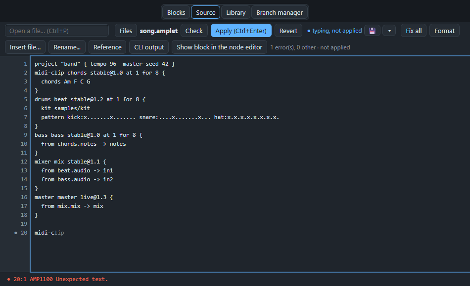Click the from beat.audio -> in1 line
470x286 pixels.
(77, 170)
